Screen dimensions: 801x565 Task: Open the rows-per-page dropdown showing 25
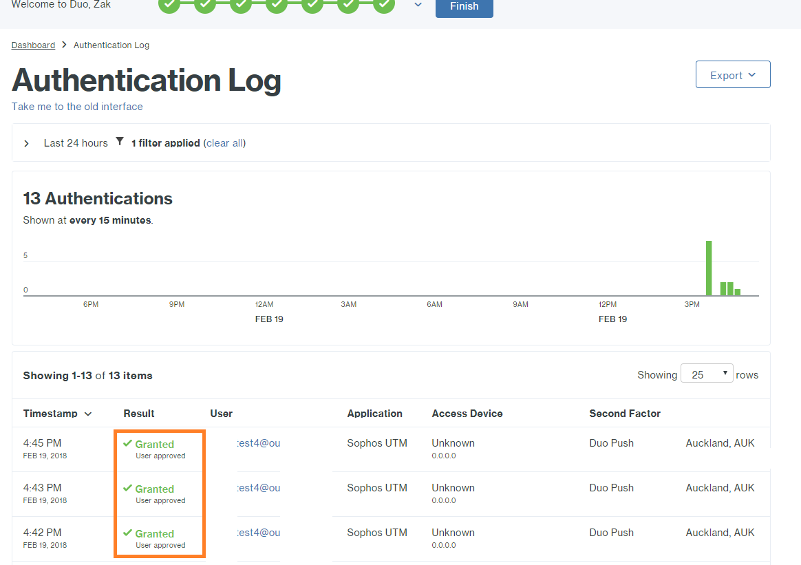click(x=707, y=374)
